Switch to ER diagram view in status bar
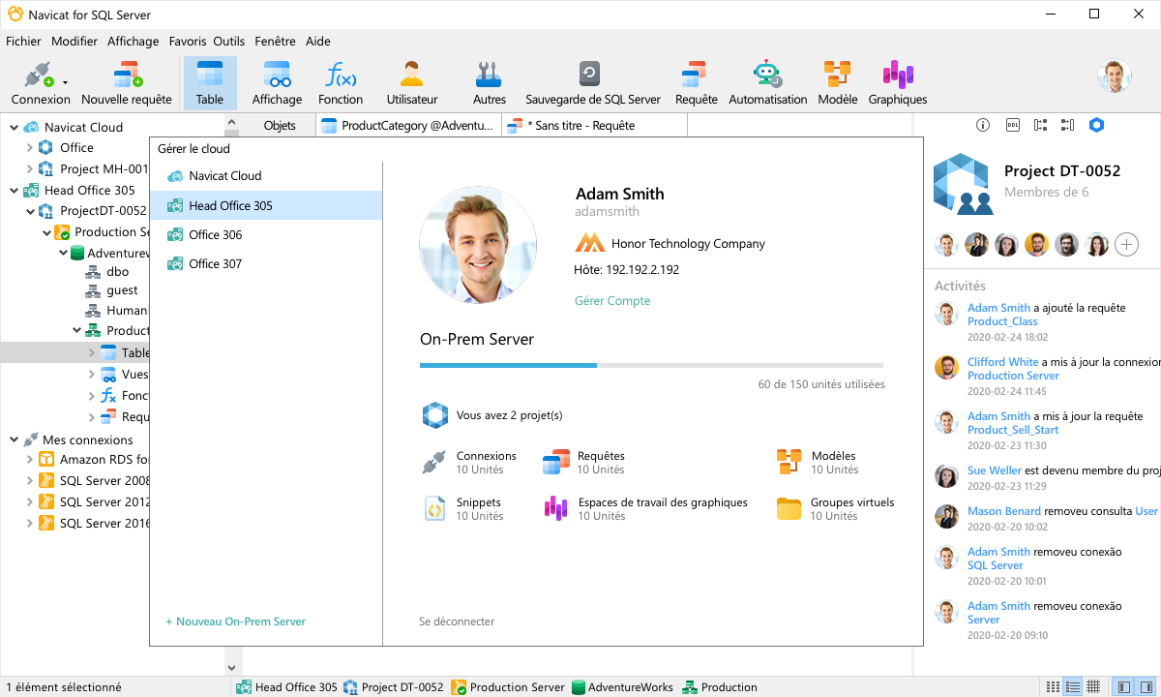 (x=1093, y=687)
